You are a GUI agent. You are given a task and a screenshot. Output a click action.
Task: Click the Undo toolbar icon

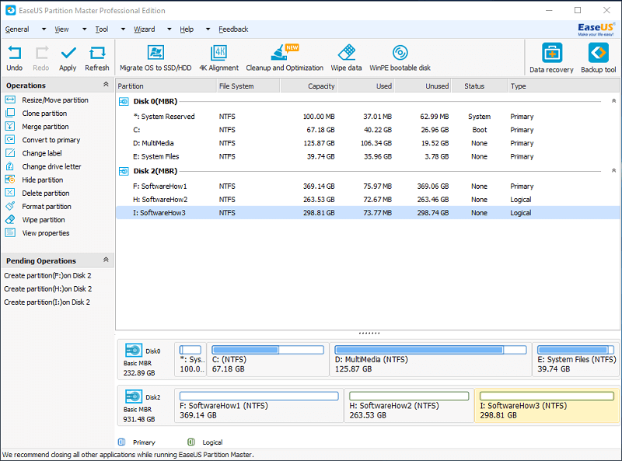[14, 58]
